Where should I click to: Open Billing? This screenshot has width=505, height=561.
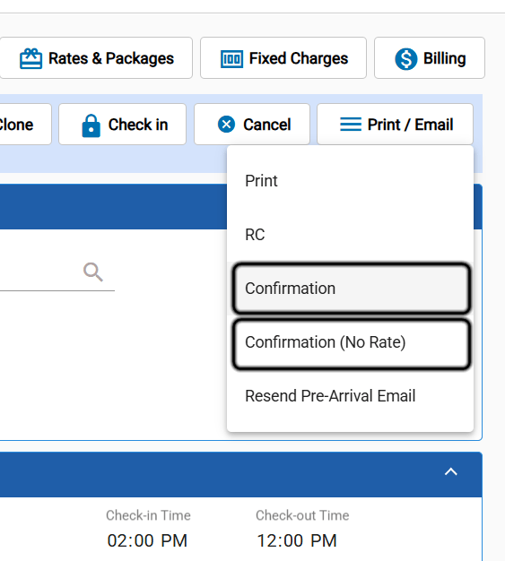[x=430, y=58]
